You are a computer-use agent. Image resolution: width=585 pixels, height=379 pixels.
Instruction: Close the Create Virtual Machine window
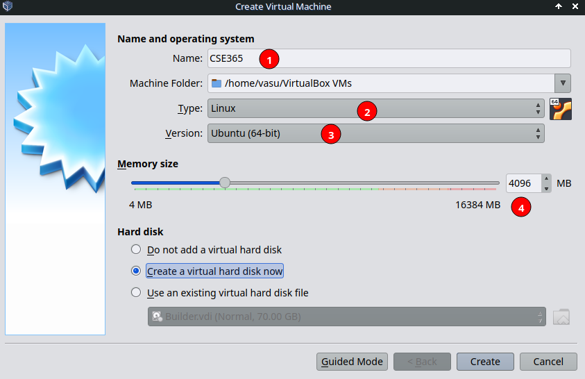pyautogui.click(x=575, y=6)
